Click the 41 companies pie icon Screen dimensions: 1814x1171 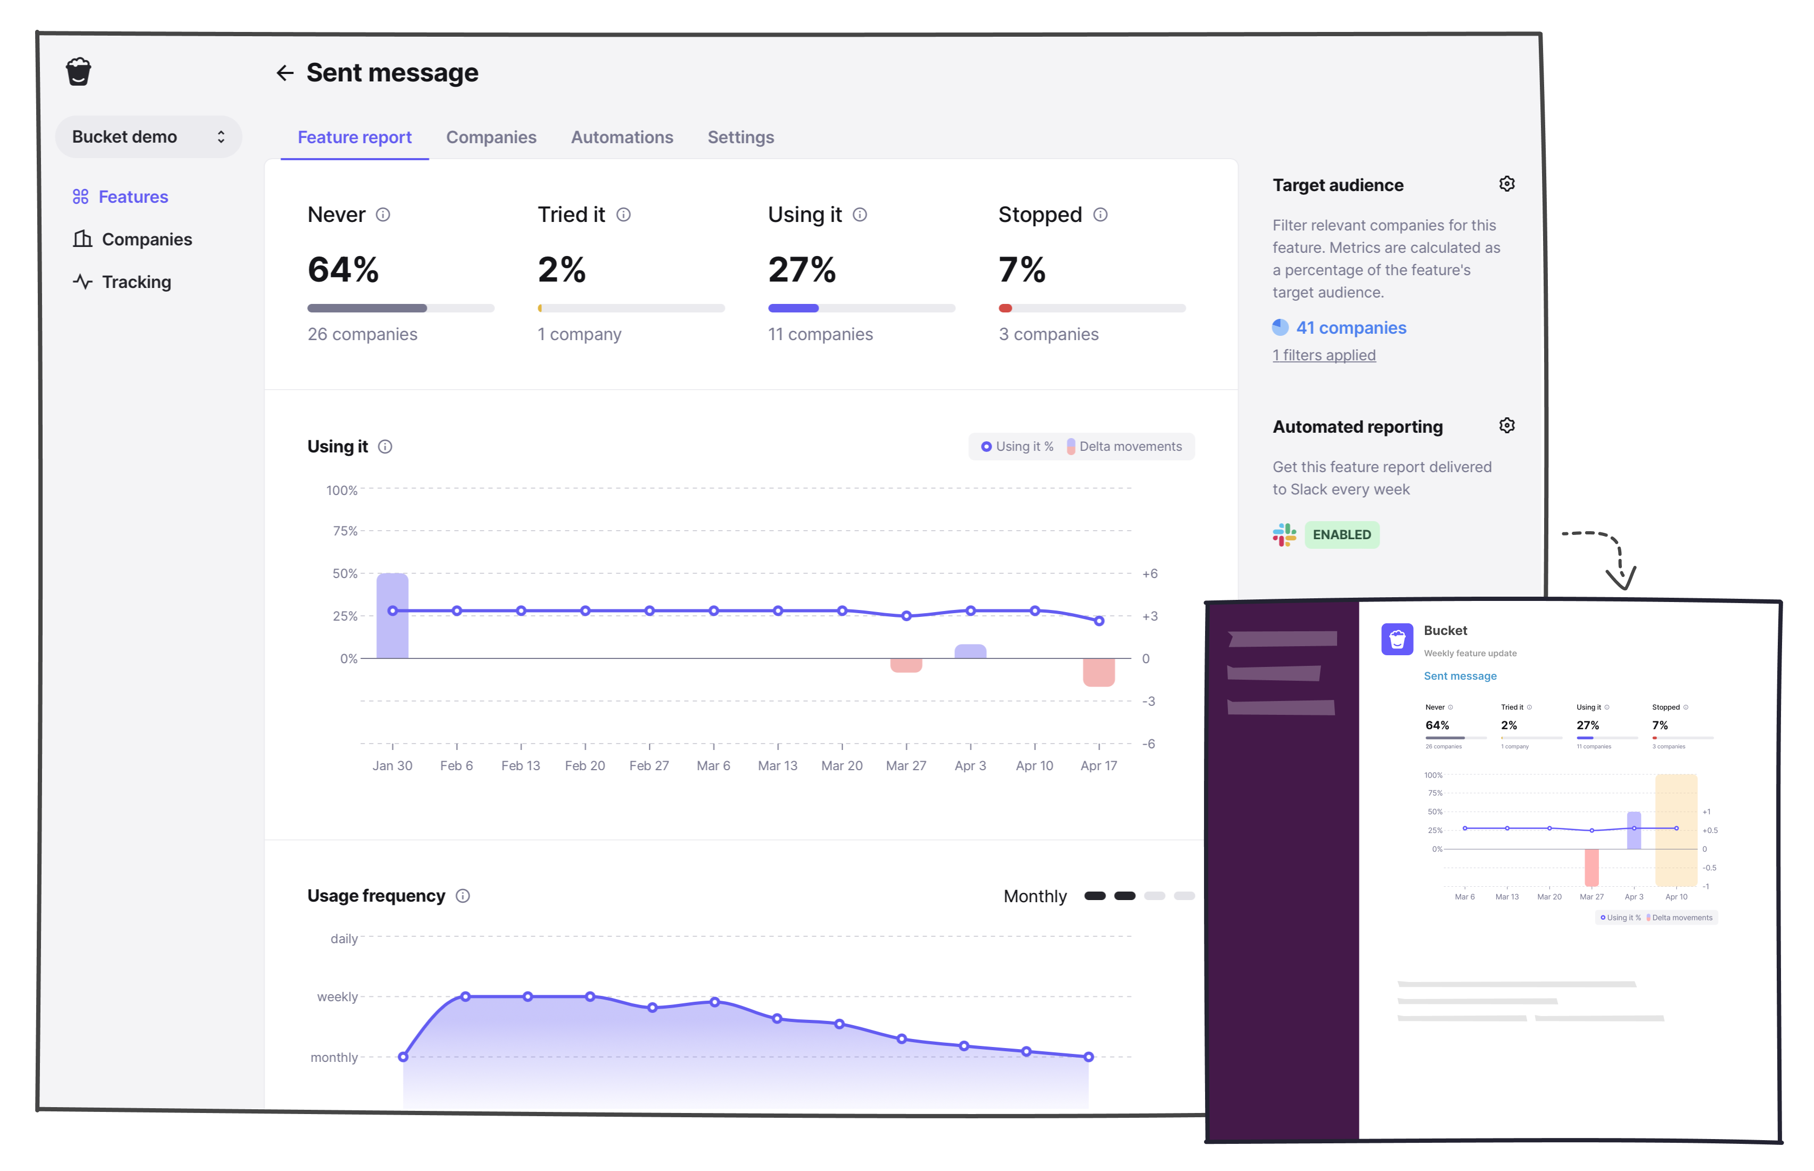click(x=1280, y=328)
